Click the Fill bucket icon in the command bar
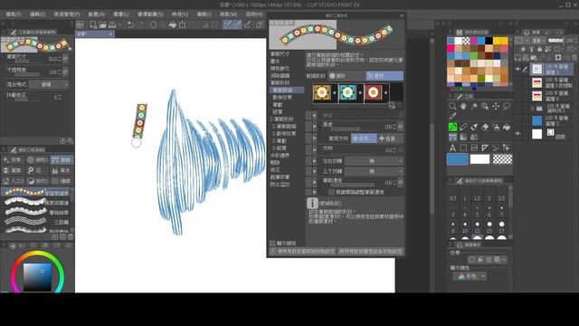 (173, 24)
